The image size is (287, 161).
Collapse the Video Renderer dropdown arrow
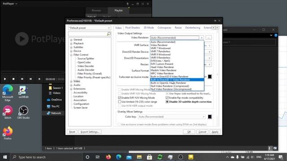pos(201,38)
